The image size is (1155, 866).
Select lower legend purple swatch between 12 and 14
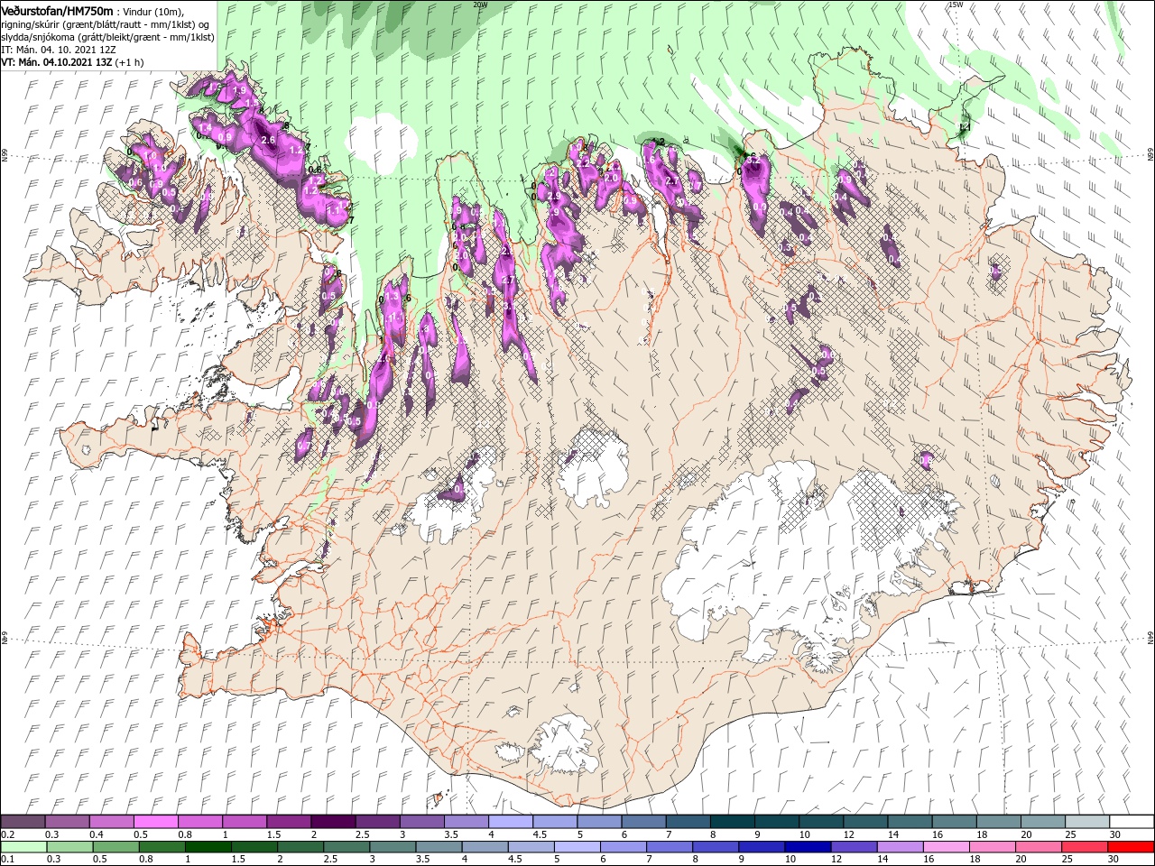(x=854, y=847)
